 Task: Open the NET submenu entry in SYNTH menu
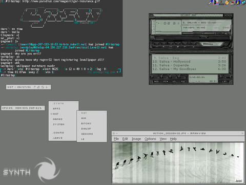56,114
